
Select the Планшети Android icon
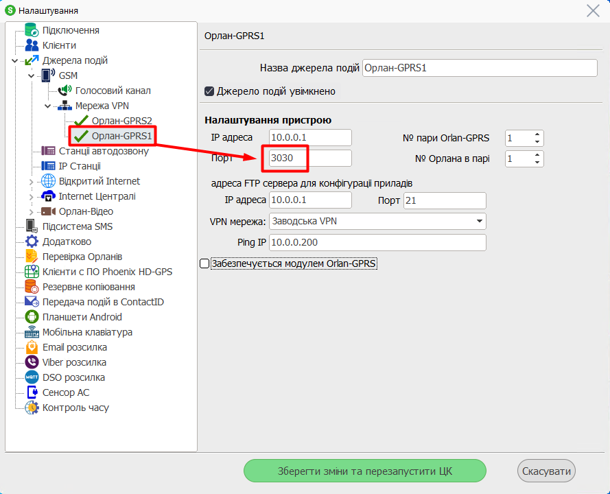tap(32, 317)
